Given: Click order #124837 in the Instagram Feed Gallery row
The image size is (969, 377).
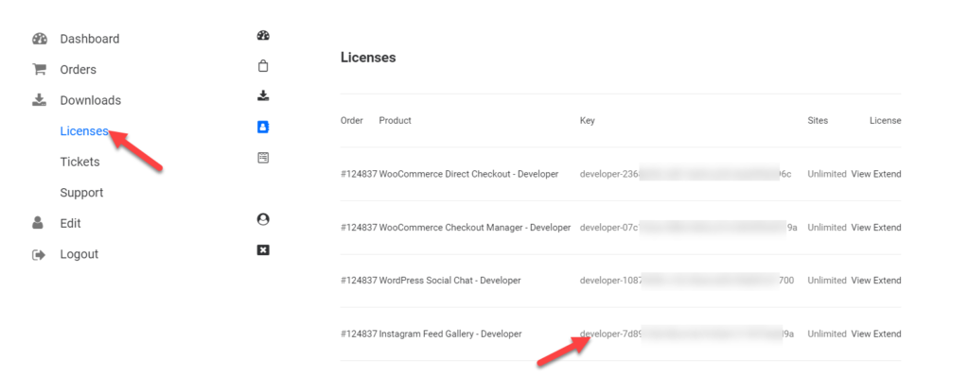Looking at the screenshot, I should click(x=359, y=334).
